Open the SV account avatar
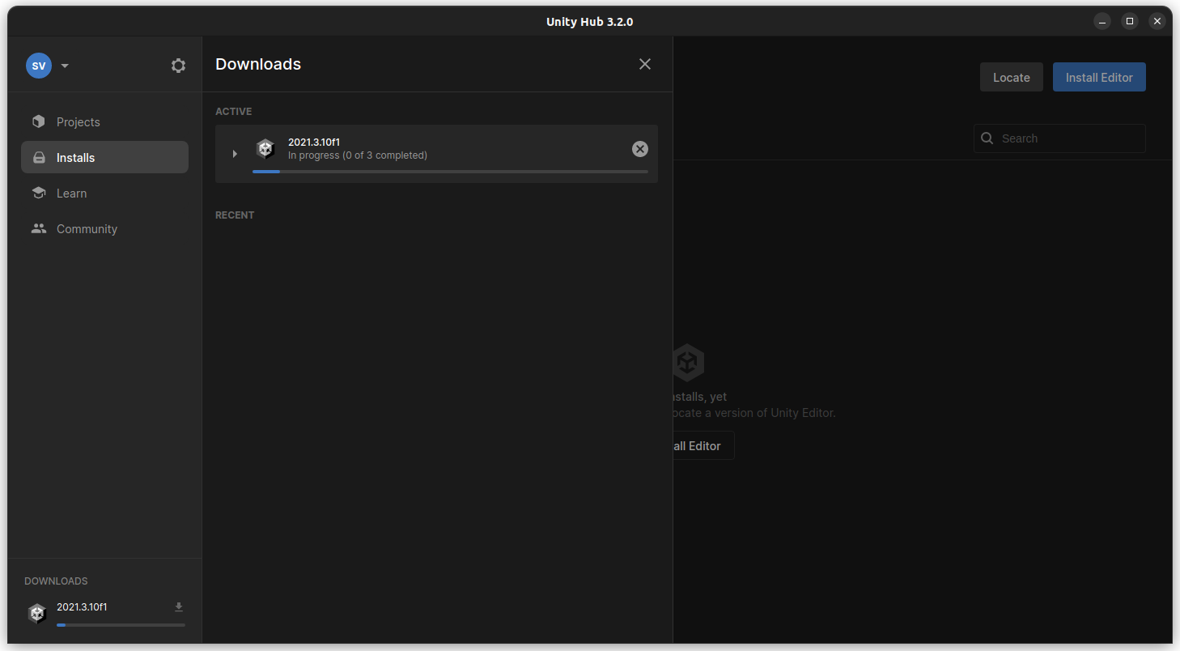 point(39,66)
